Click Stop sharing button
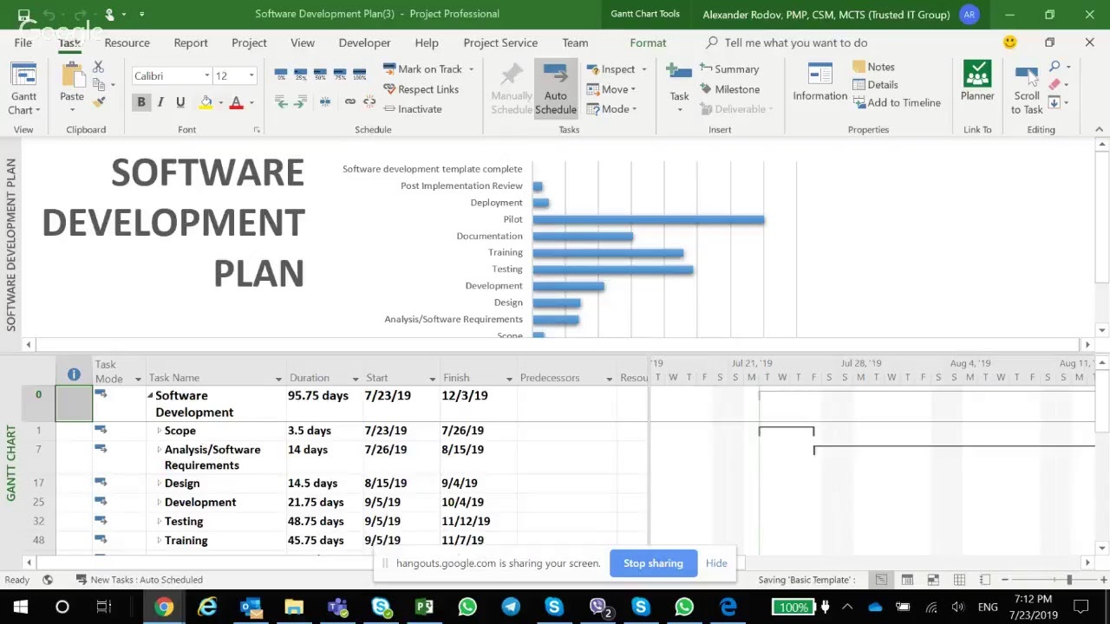 (653, 563)
